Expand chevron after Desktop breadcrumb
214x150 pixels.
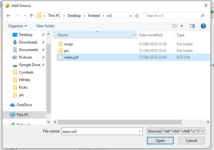tap(85, 16)
